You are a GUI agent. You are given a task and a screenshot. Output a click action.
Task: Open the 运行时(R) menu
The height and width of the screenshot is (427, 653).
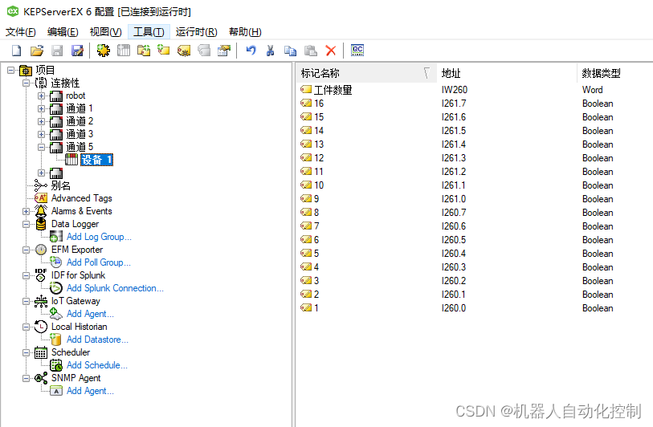(196, 32)
